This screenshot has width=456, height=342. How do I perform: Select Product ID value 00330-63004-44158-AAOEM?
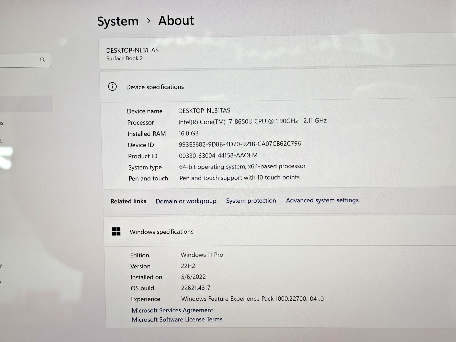click(x=218, y=155)
